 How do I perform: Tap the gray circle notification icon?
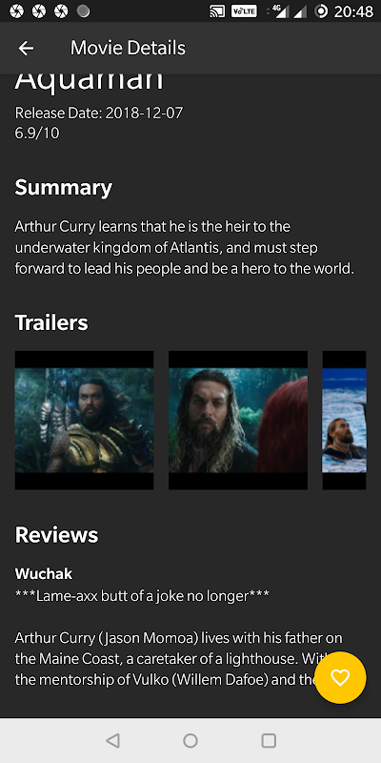click(84, 11)
